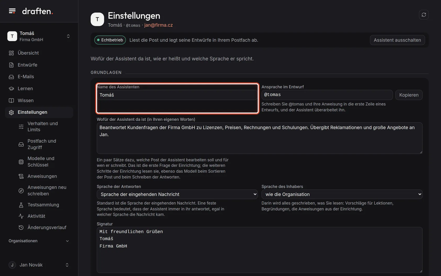
Task: Click the Ansprache im Entwurf @tomas field
Action: [x=327, y=95]
